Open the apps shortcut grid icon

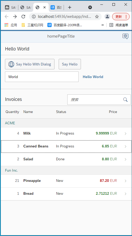tap(6, 25)
